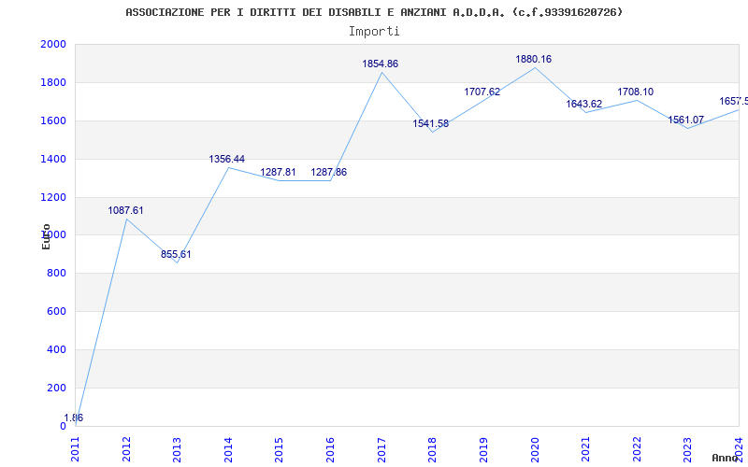Click the 400 y-axis tick label

pos(57,349)
